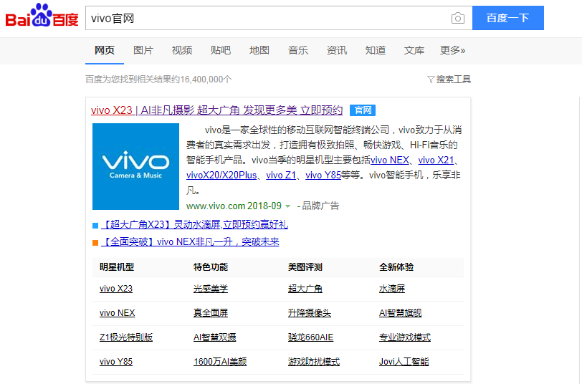
Task: Click the 全新体验 column header
Action: (396, 267)
